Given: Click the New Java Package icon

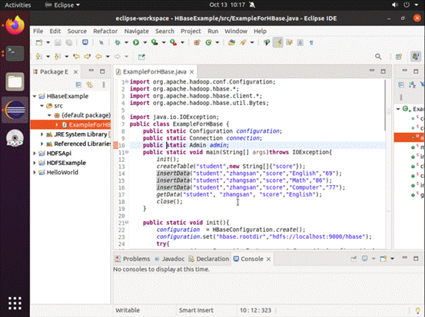Looking at the screenshot, I should click(197, 42).
